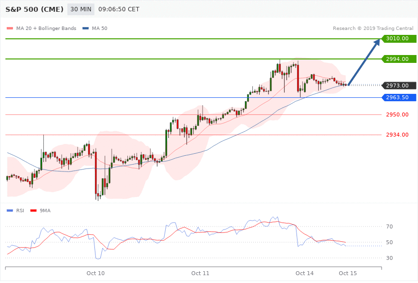Click the S&P 500 (CME) chart title

tap(34, 9)
